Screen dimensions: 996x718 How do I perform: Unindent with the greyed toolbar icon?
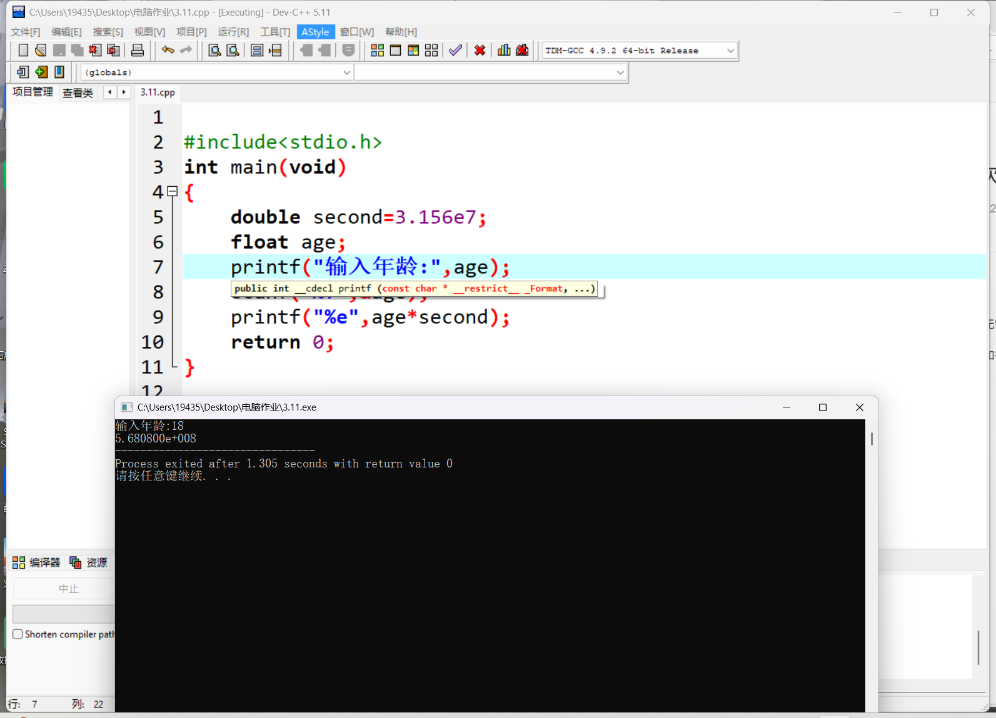click(306, 51)
